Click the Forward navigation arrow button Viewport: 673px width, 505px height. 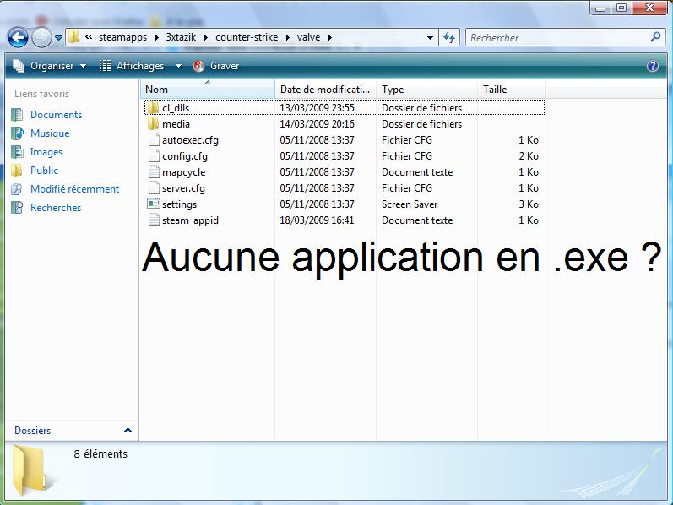click(x=41, y=37)
